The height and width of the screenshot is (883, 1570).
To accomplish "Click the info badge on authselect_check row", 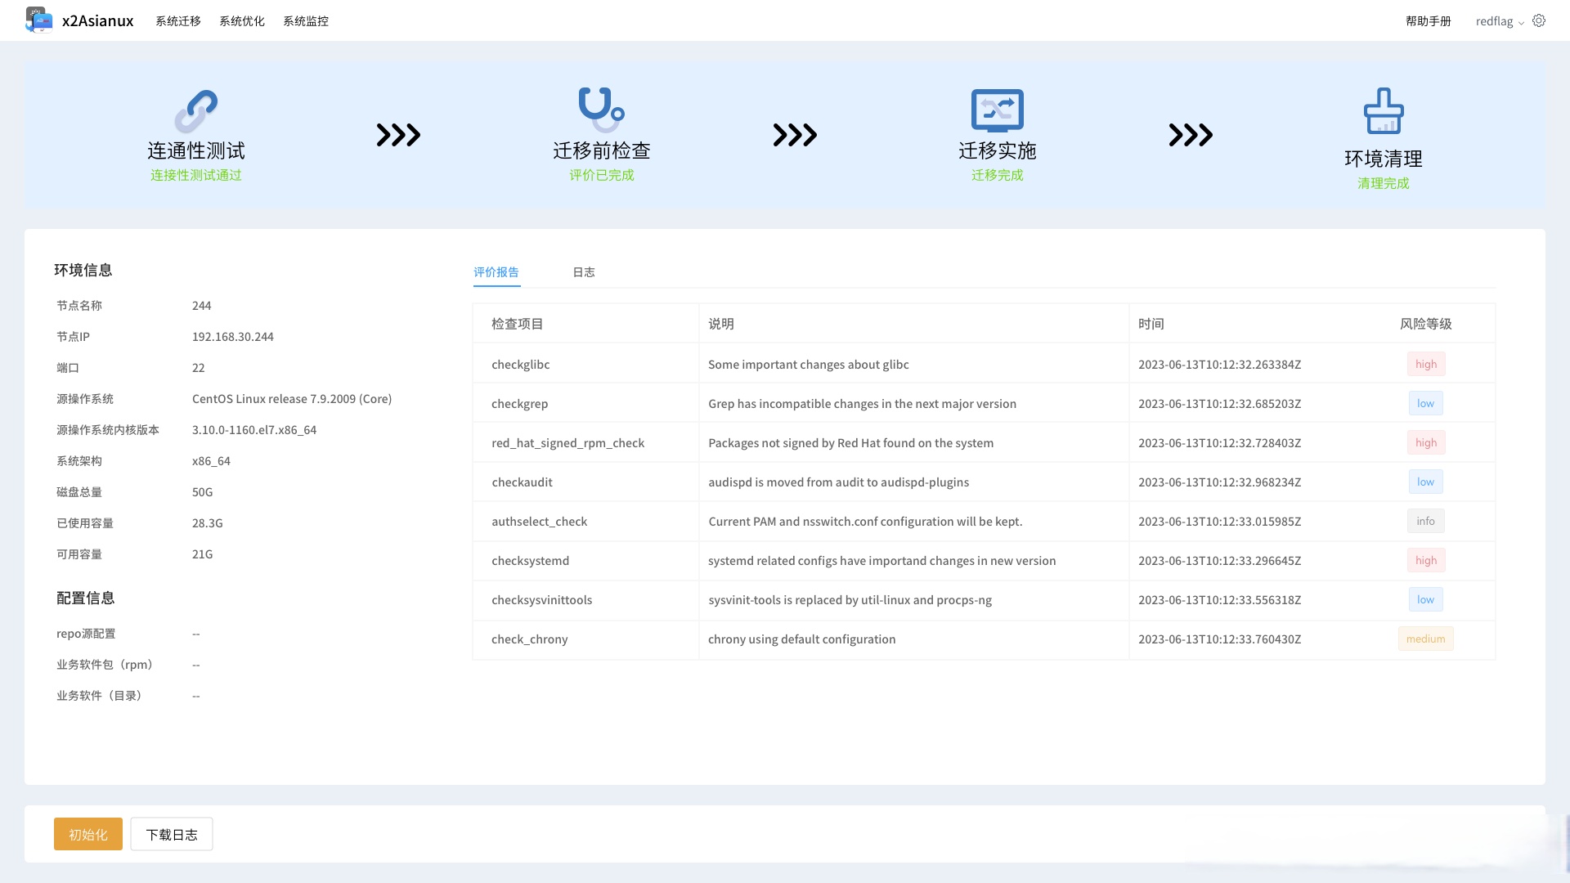I will click(x=1425, y=521).
